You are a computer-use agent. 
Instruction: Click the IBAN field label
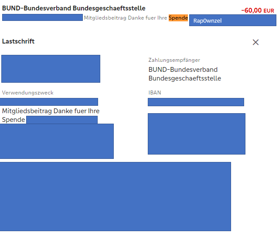coord(155,93)
